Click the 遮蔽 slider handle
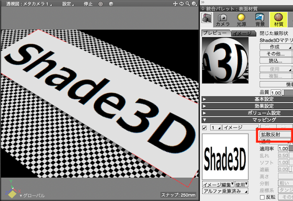 290,169
